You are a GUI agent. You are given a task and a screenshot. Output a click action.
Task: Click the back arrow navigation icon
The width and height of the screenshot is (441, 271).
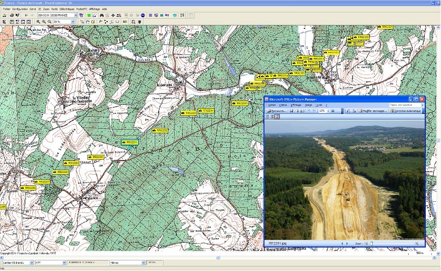pos(26,15)
